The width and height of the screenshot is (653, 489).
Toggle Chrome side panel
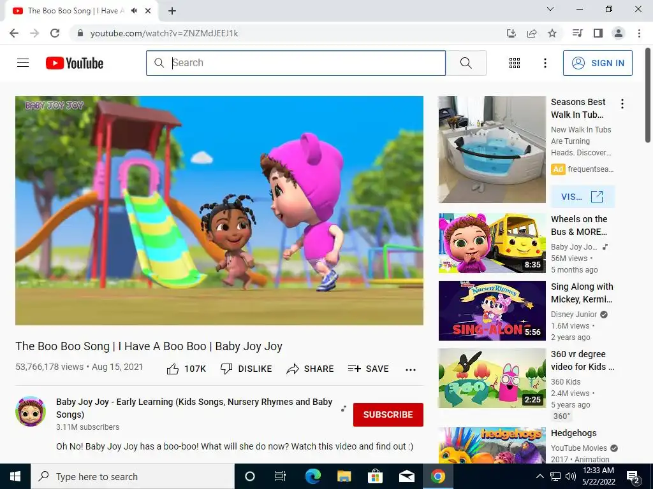(598, 33)
